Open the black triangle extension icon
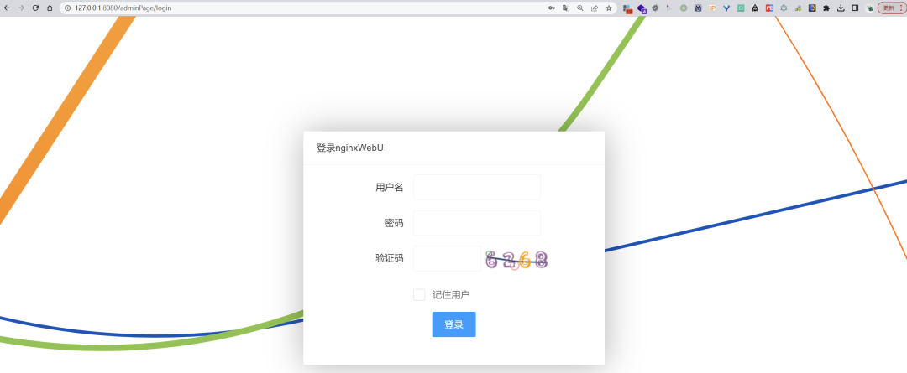The width and height of the screenshot is (907, 373). [x=755, y=8]
